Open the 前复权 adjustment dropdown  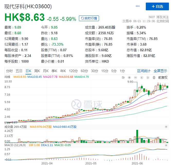[x=163, y=78]
